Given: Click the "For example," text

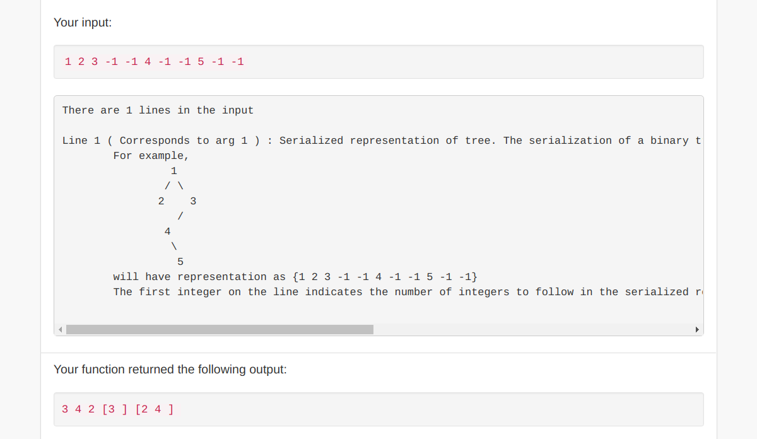Looking at the screenshot, I should (151, 156).
